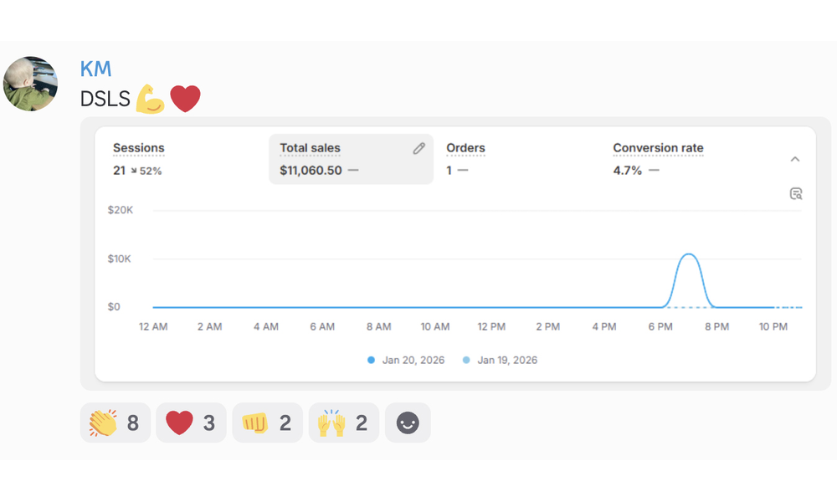Viewport: 837px width, 502px height.
Task: Click the Jan 19, 2026 legend dot
Action: coord(466,361)
